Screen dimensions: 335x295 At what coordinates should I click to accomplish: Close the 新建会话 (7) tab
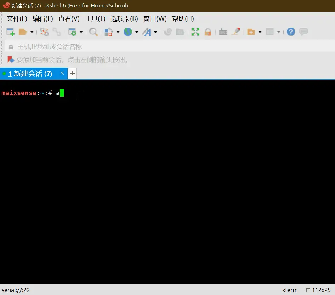coord(62,74)
